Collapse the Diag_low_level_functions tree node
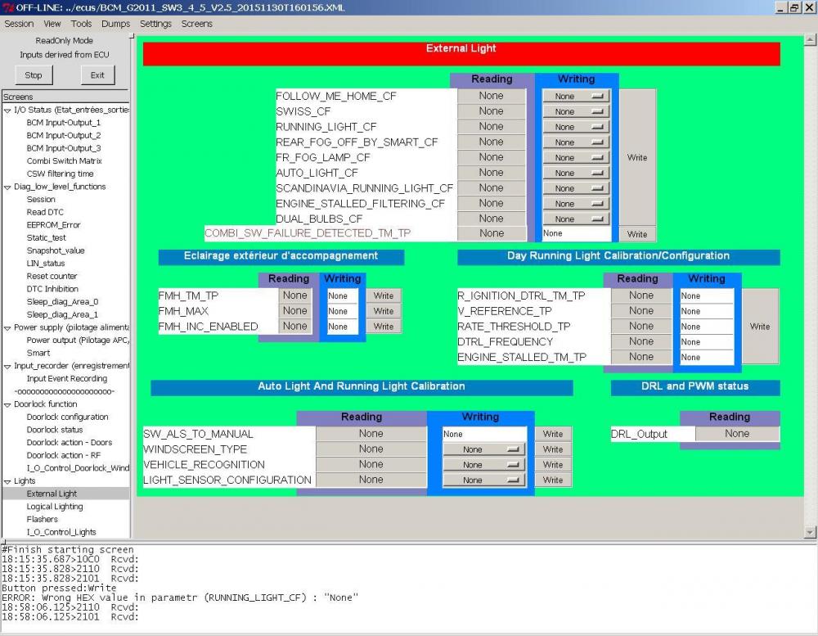Viewport: 818px width, 636px height. click(7, 187)
